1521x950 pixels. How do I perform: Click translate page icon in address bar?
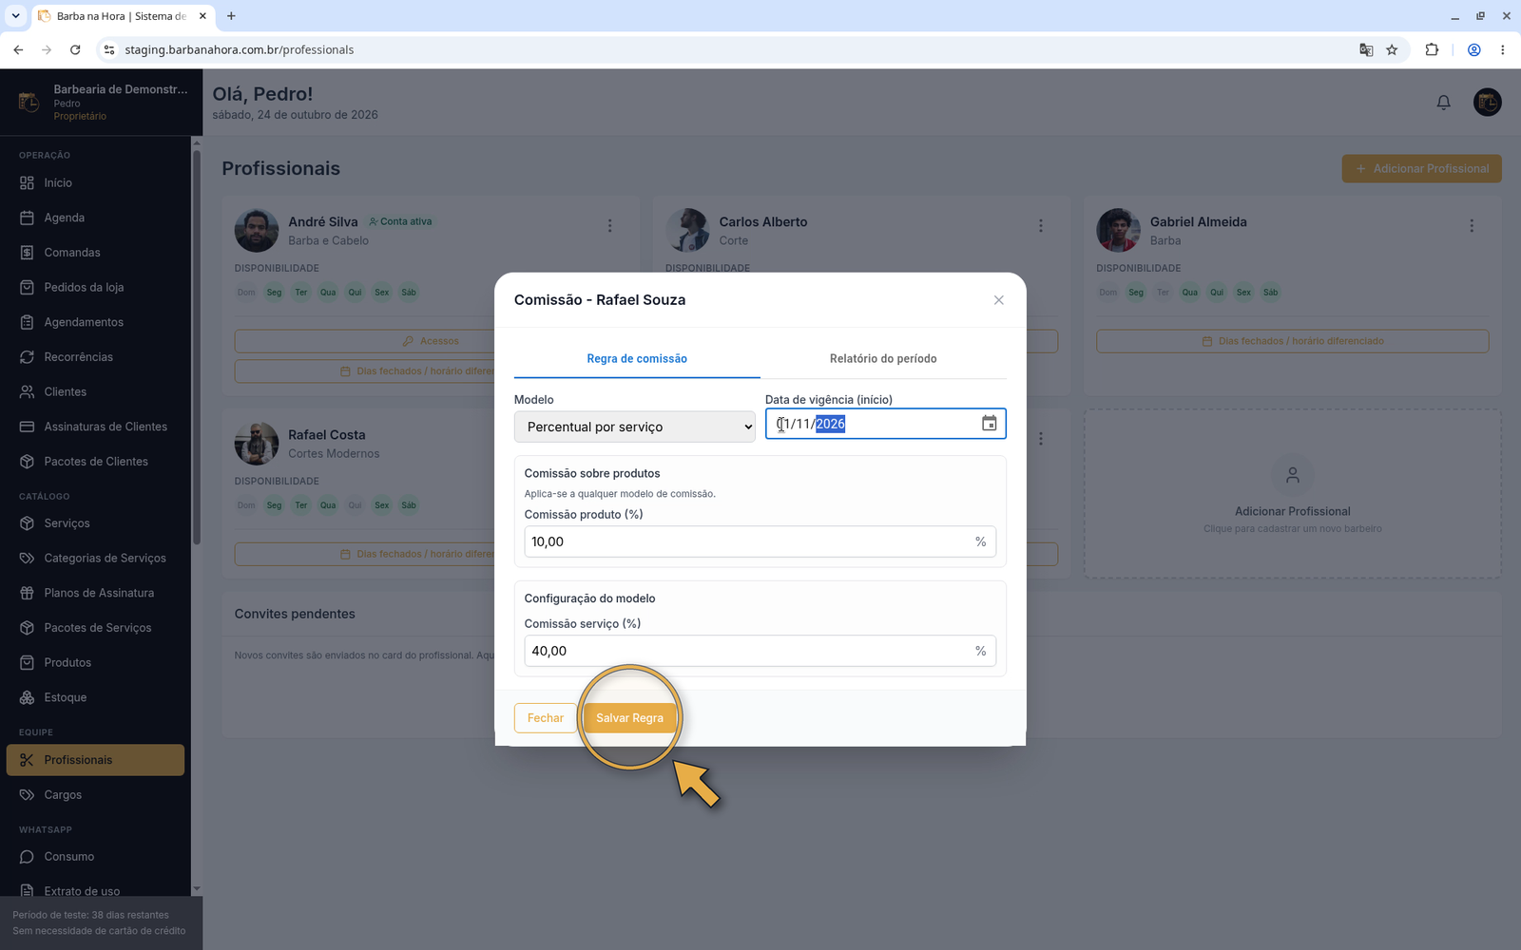1366,49
